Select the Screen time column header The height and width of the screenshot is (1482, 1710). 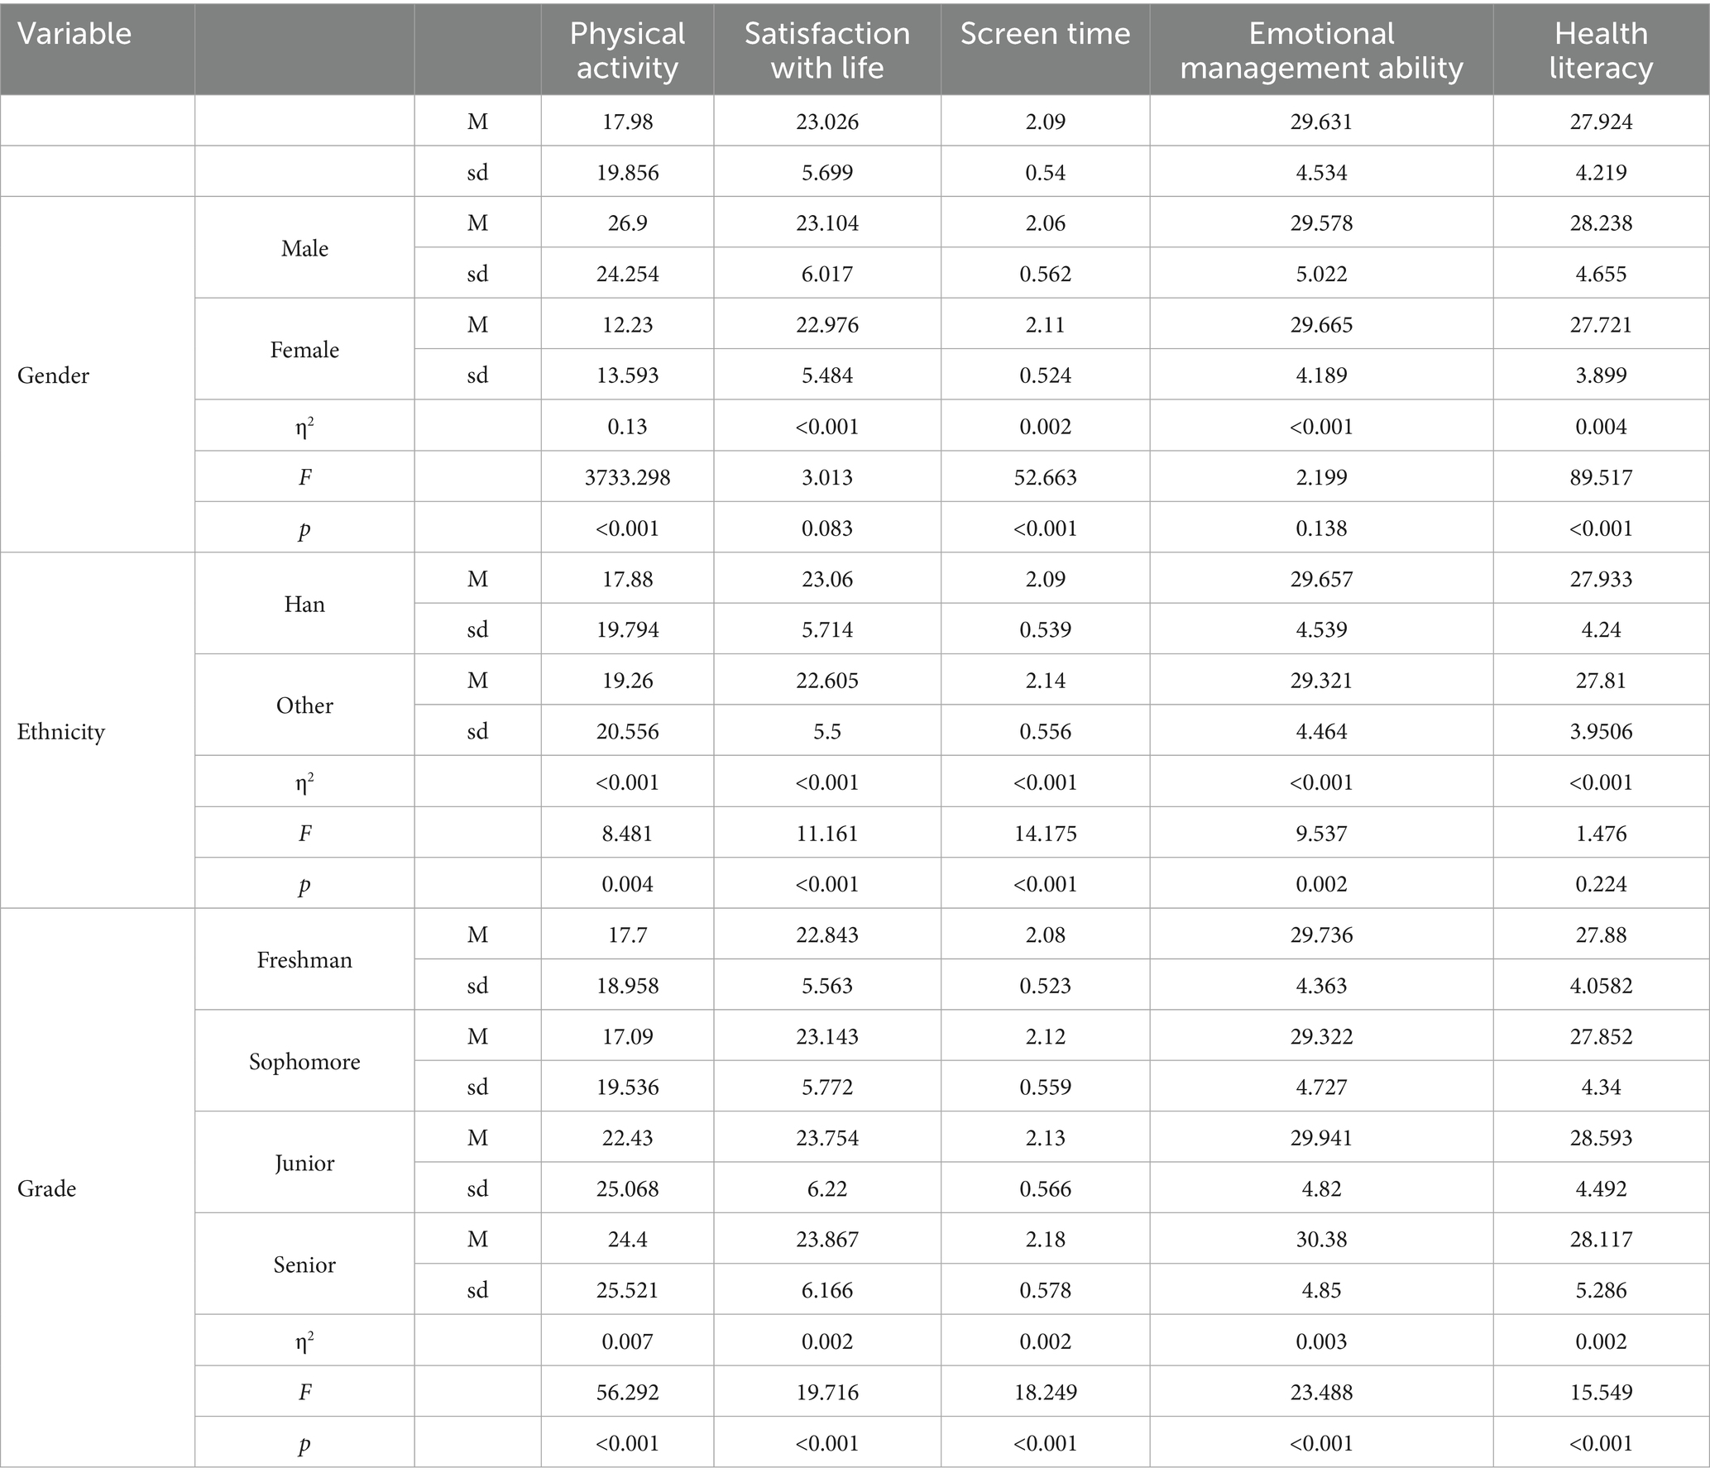click(x=1045, y=34)
